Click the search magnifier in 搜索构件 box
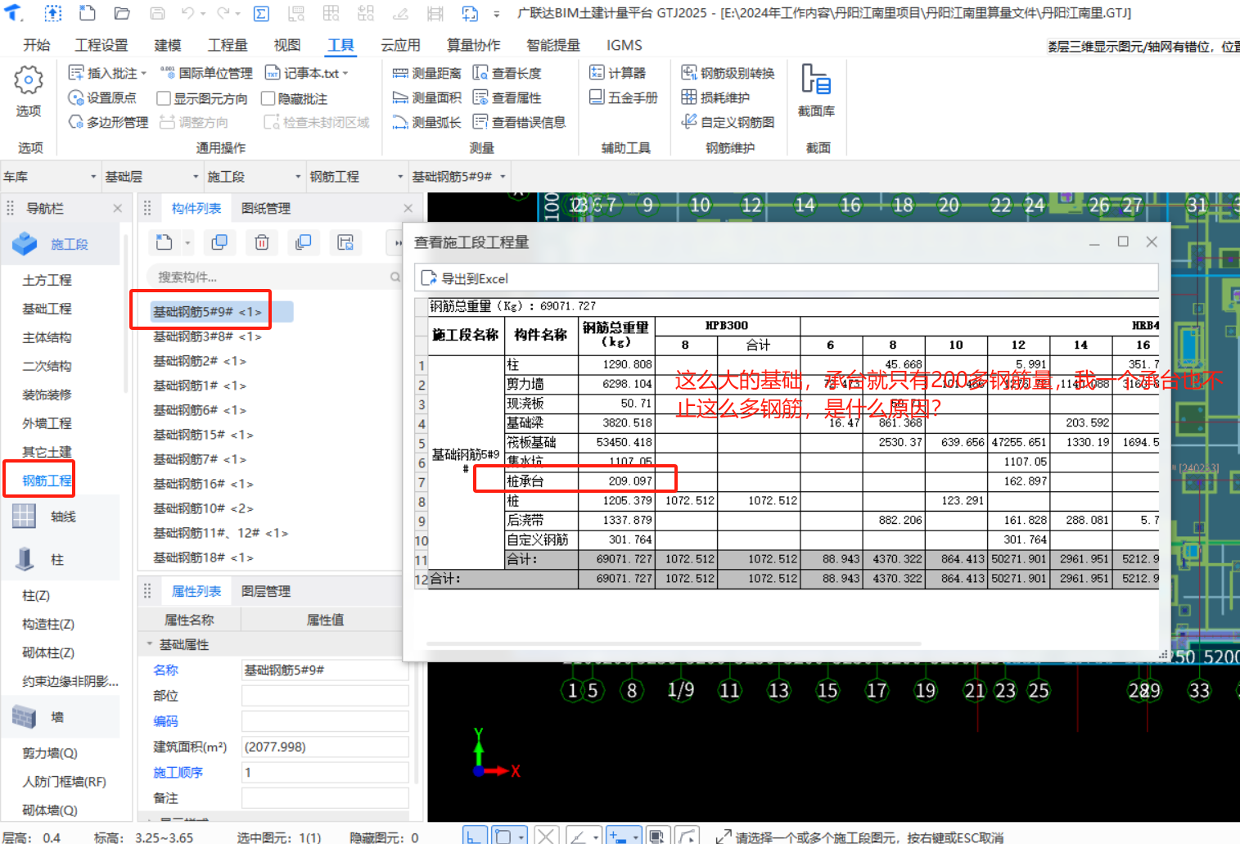Image resolution: width=1240 pixels, height=844 pixels. [x=395, y=278]
